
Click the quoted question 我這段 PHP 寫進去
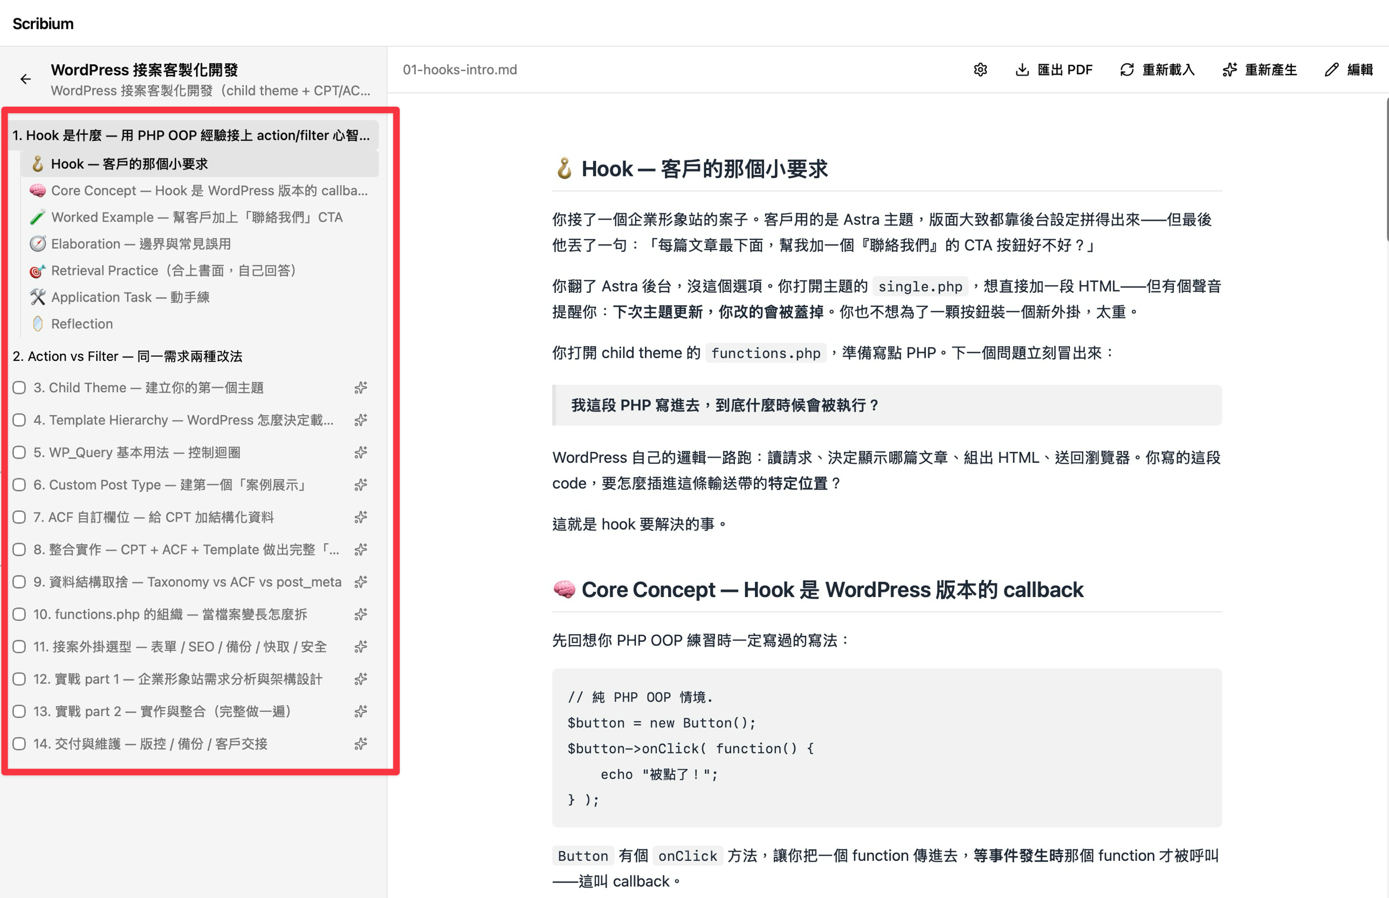point(725,405)
